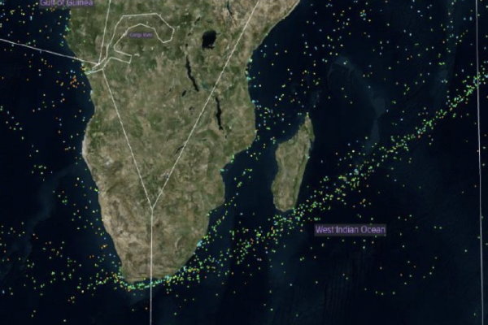Screen dimensions: 488x325
Task: Click the cyan coastal markers along South Africa's southeast coast
Action: [201, 243]
